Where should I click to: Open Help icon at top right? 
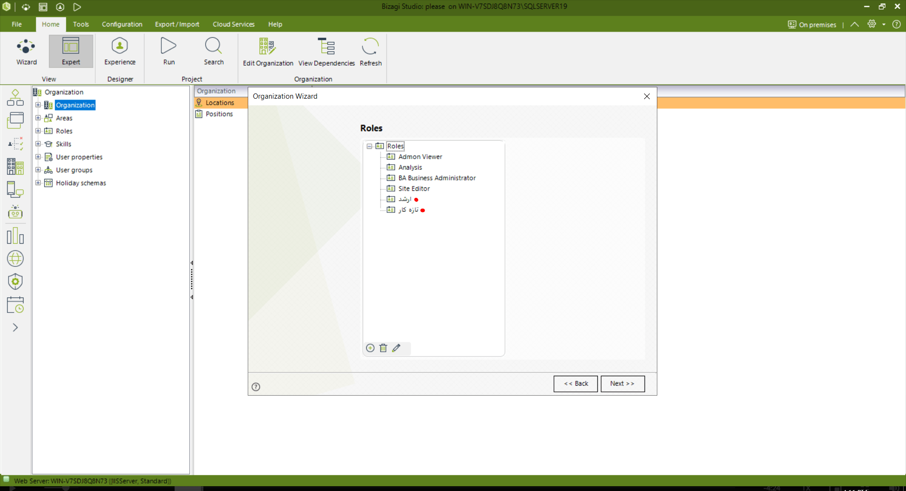point(897,24)
